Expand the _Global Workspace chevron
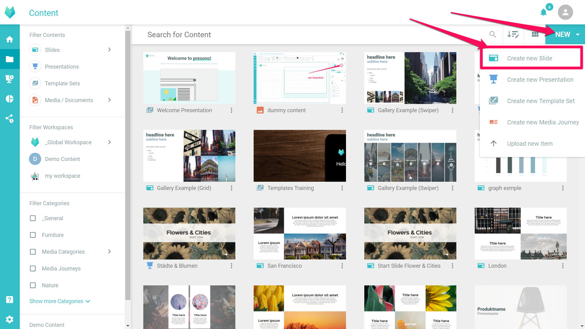The image size is (585, 329). point(109,142)
